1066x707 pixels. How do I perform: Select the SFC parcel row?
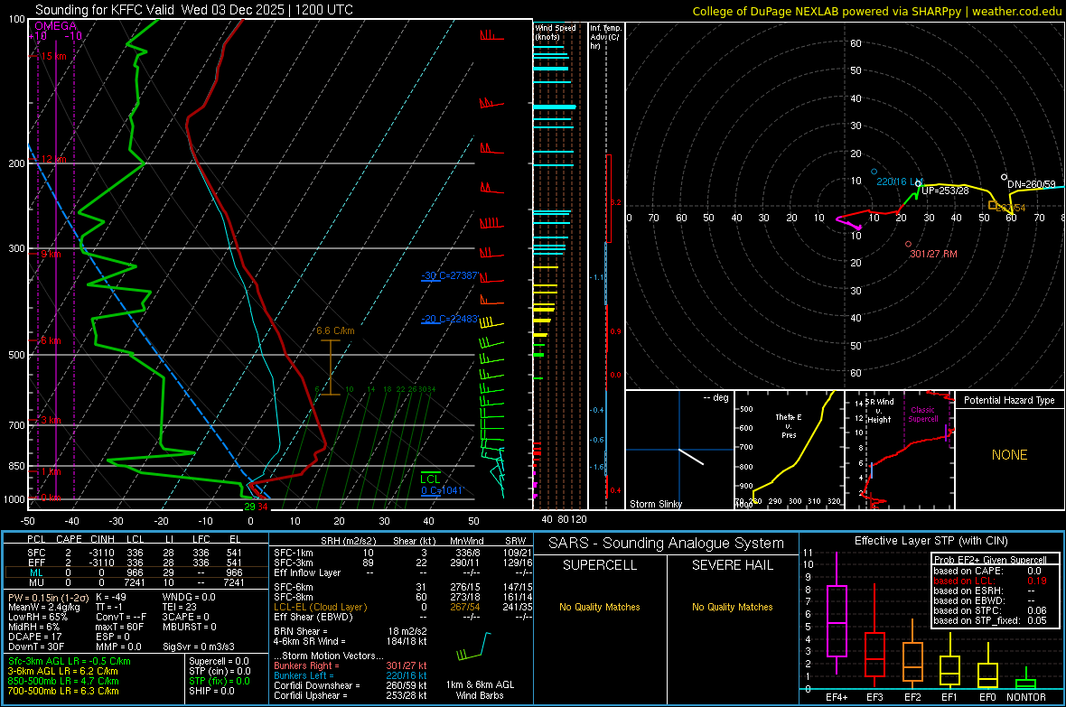click(136, 553)
